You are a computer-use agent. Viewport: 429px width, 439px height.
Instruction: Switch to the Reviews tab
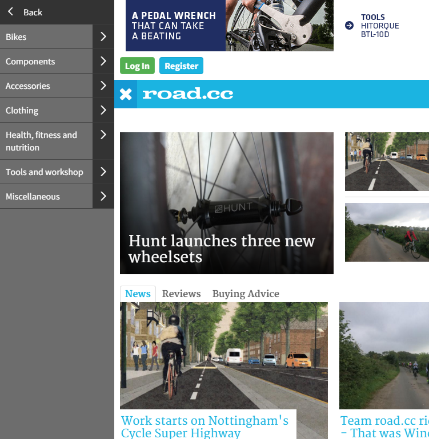[181, 294]
